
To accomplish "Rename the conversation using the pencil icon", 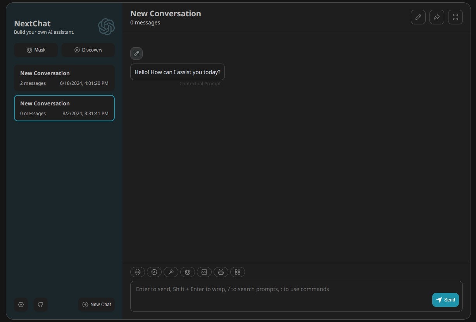I will coord(418,17).
